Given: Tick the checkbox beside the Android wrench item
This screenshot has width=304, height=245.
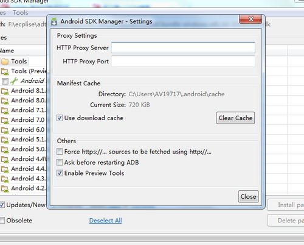Looking at the screenshot, I should (x=5, y=81).
